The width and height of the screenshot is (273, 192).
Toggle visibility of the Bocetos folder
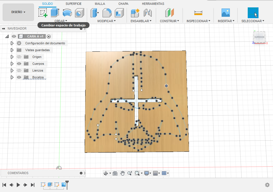pyautogui.click(x=19, y=77)
